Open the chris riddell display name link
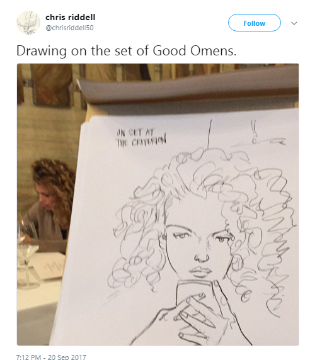This screenshot has height=360, width=310. [71, 17]
